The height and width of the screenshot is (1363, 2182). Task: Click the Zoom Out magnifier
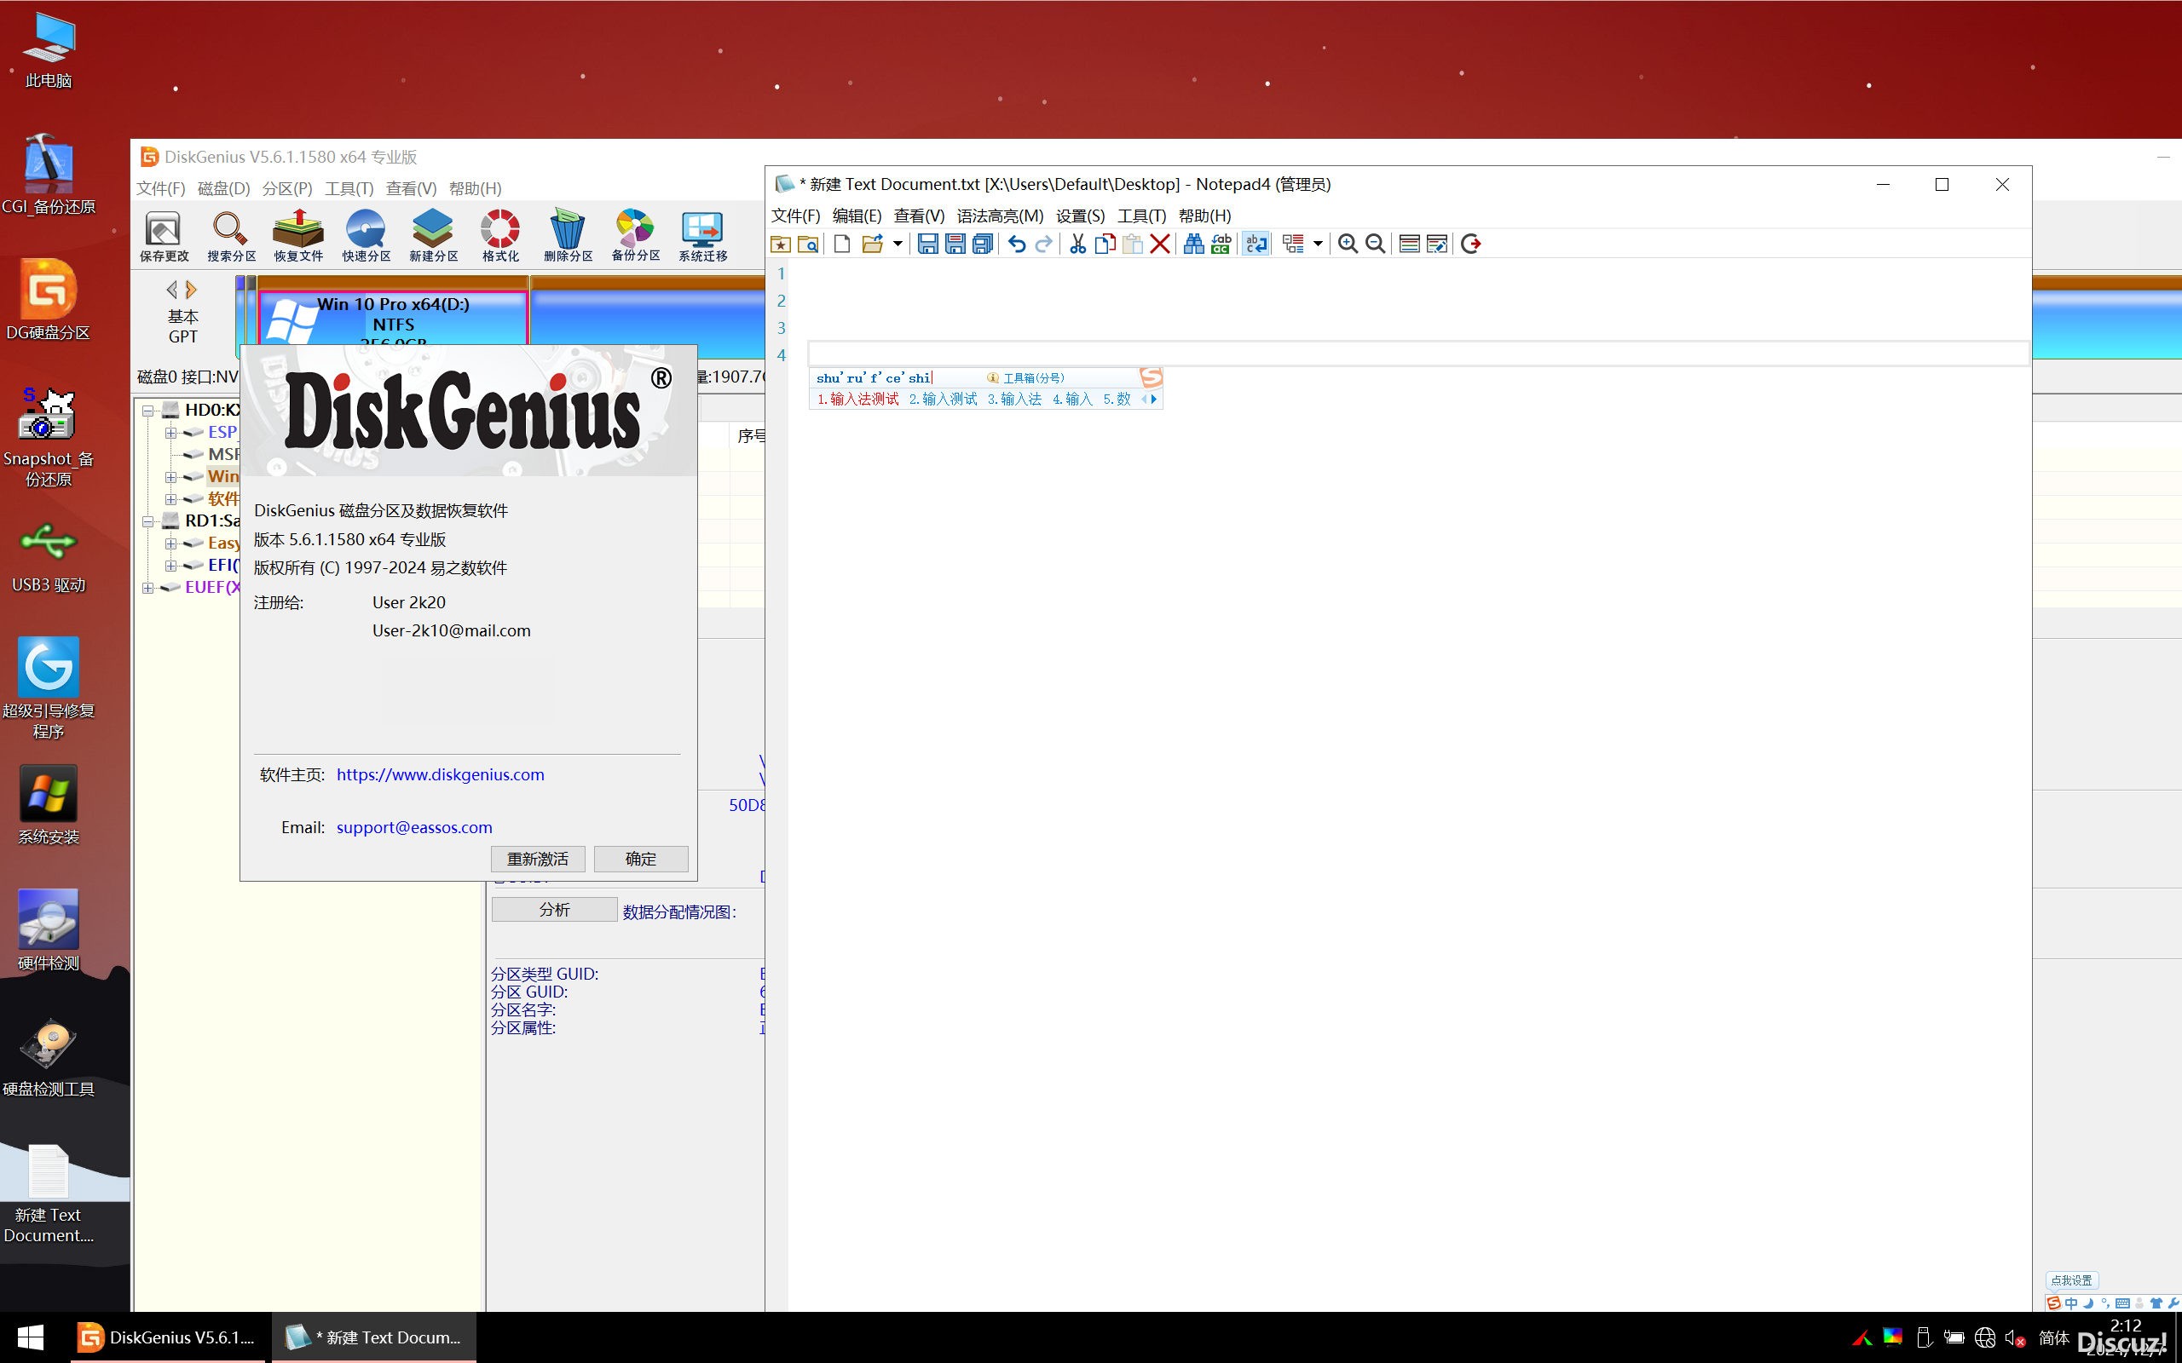tap(1375, 244)
